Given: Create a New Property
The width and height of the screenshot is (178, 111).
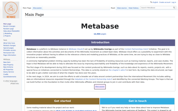Looking at the screenshot, I should coord(8,65).
